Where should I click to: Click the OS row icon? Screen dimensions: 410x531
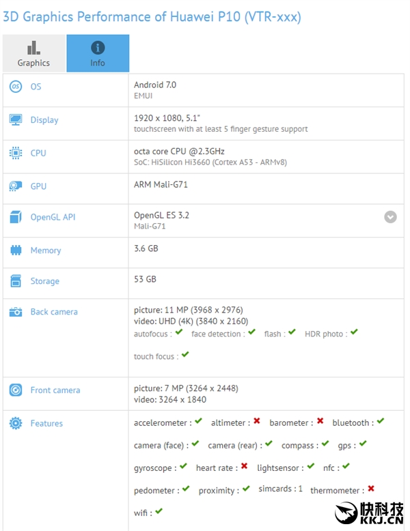16,87
